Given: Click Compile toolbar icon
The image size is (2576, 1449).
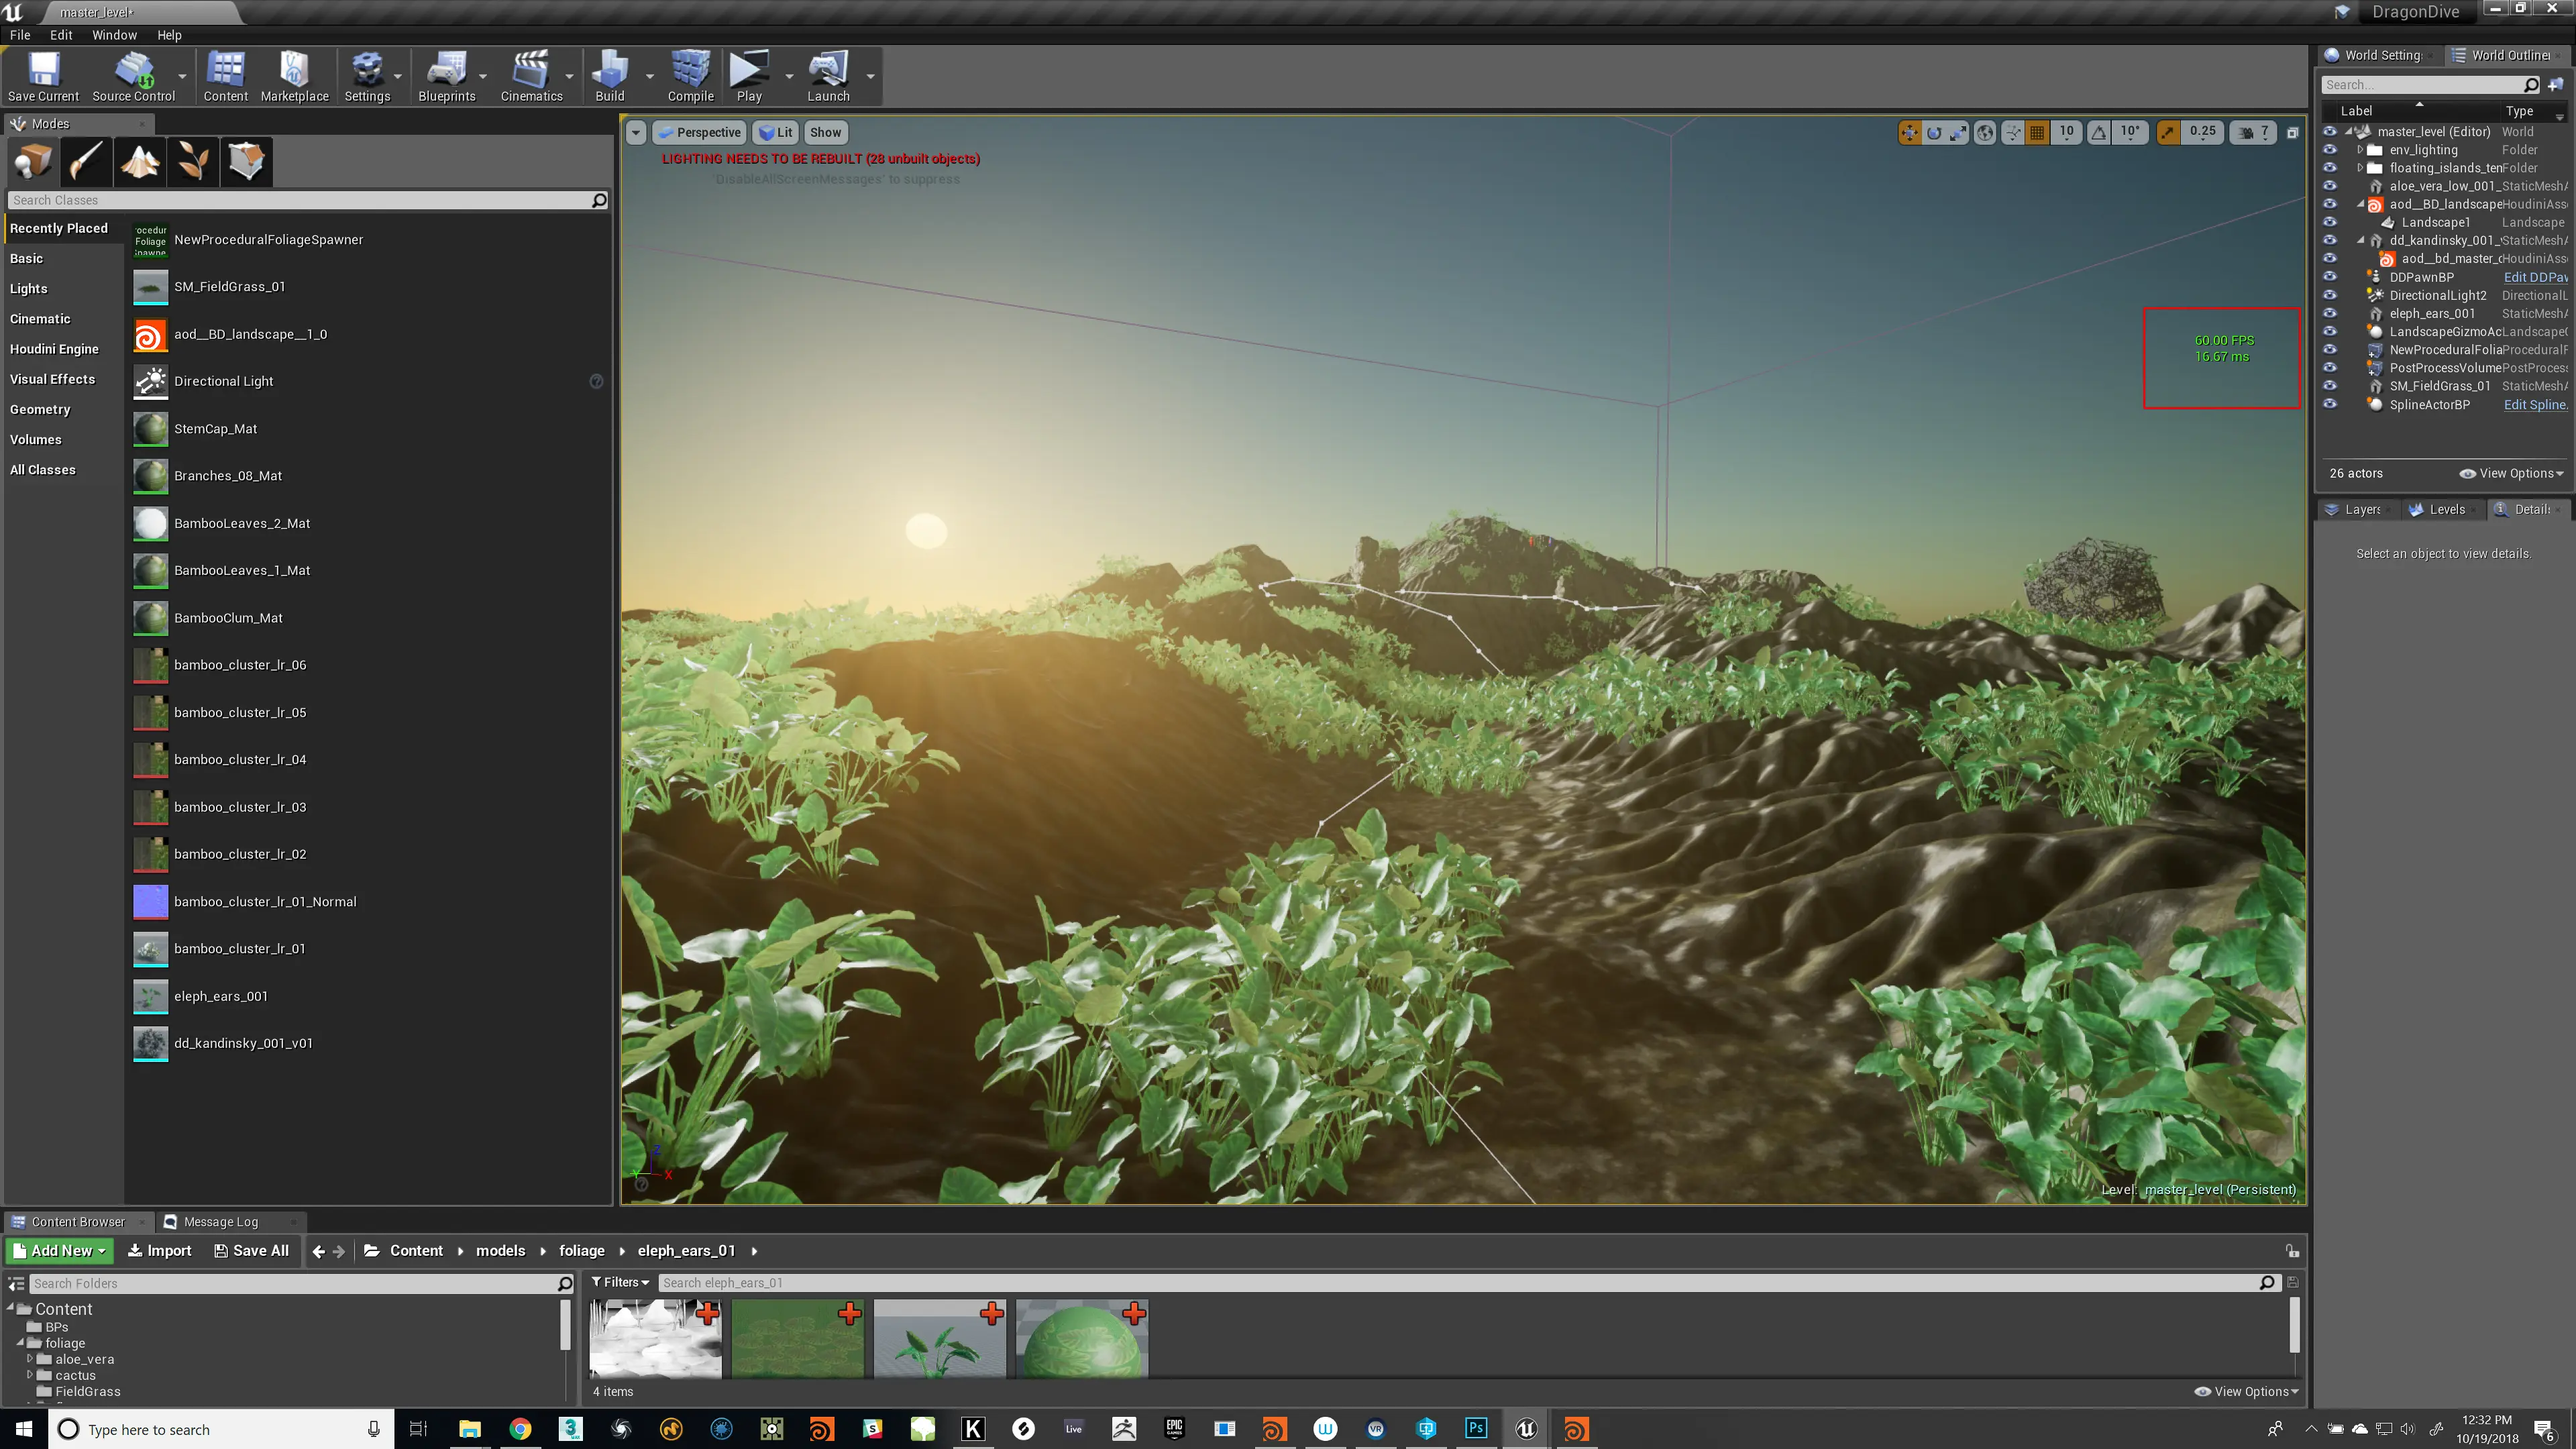Looking at the screenshot, I should tap(690, 77).
